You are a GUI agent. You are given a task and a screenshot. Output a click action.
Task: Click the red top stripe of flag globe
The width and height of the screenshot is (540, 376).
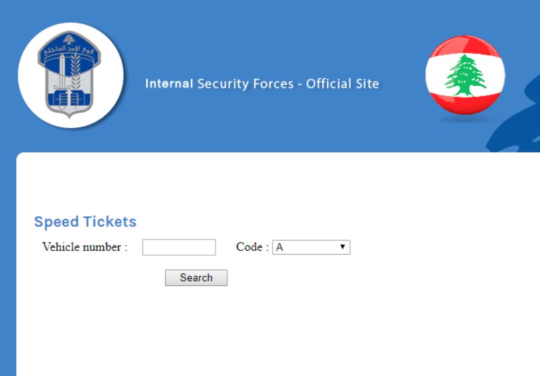(x=465, y=46)
